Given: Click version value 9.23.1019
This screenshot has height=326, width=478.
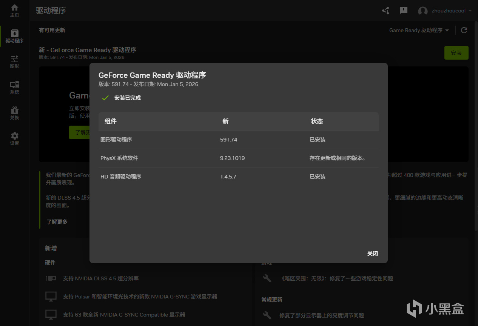Looking at the screenshot, I should click(x=233, y=158).
